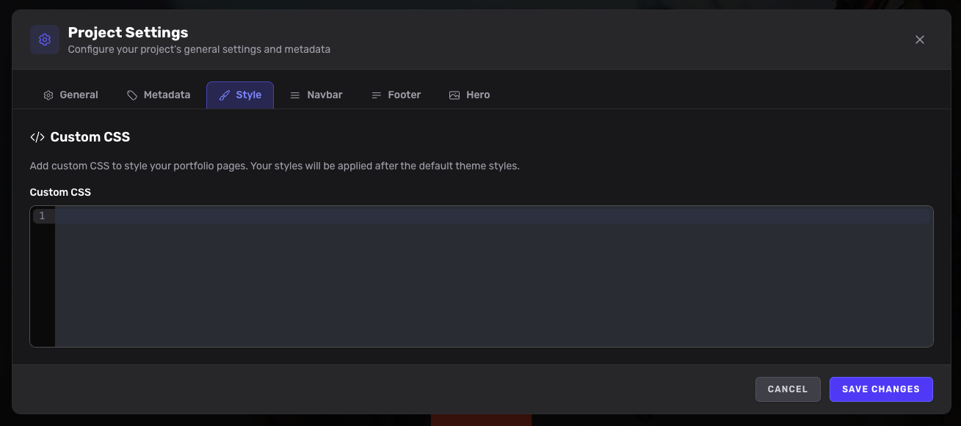961x426 pixels.
Task: Open the Footer tab
Action: point(396,95)
